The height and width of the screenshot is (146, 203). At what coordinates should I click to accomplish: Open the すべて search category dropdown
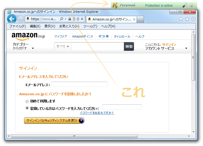[x=63, y=46]
